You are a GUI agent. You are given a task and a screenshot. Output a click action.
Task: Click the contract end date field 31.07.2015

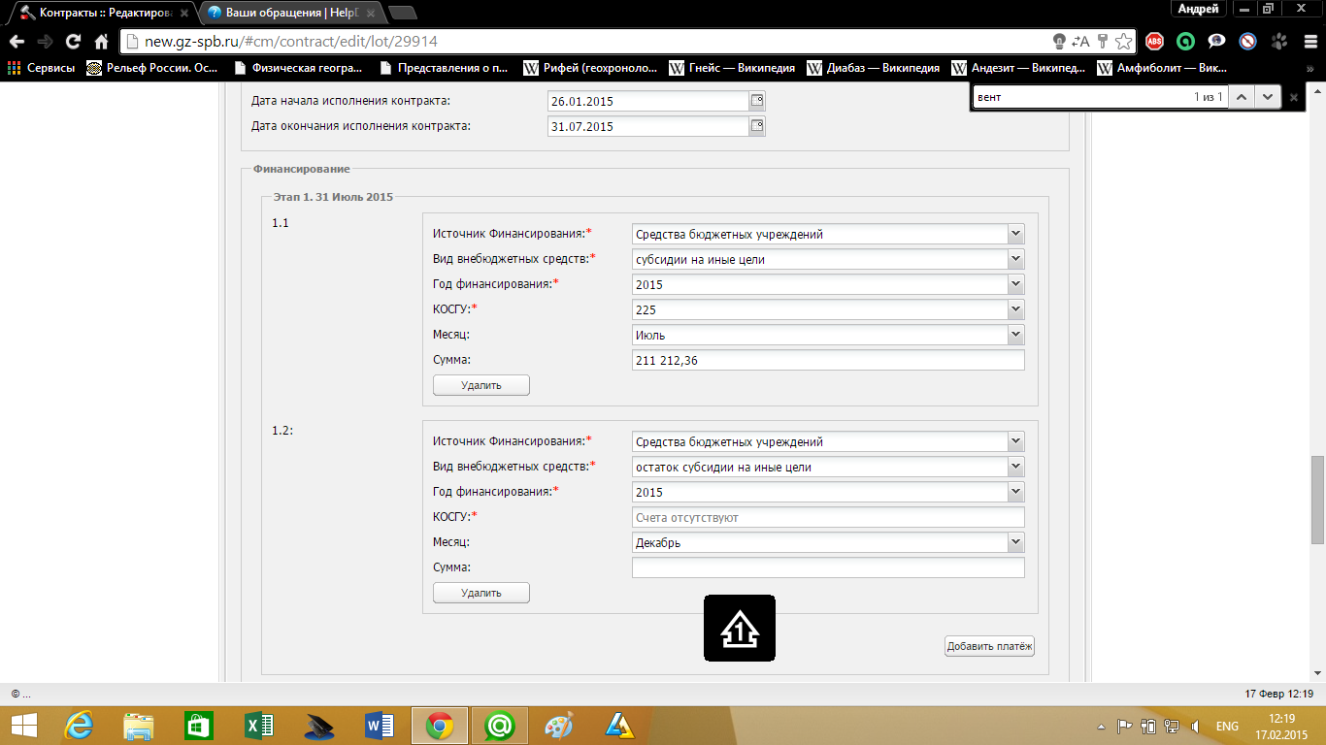pos(648,126)
